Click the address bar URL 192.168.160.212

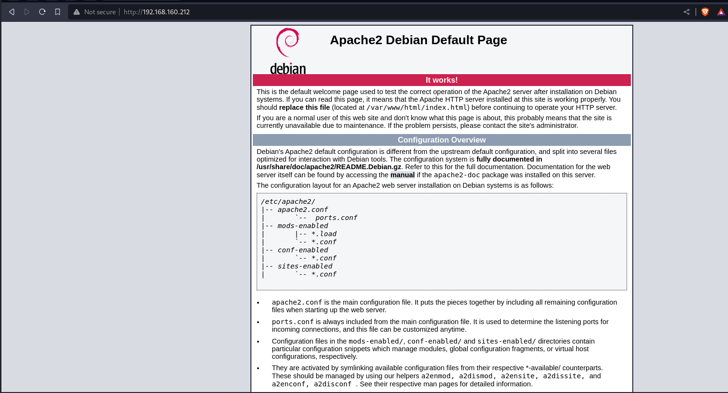(x=157, y=12)
